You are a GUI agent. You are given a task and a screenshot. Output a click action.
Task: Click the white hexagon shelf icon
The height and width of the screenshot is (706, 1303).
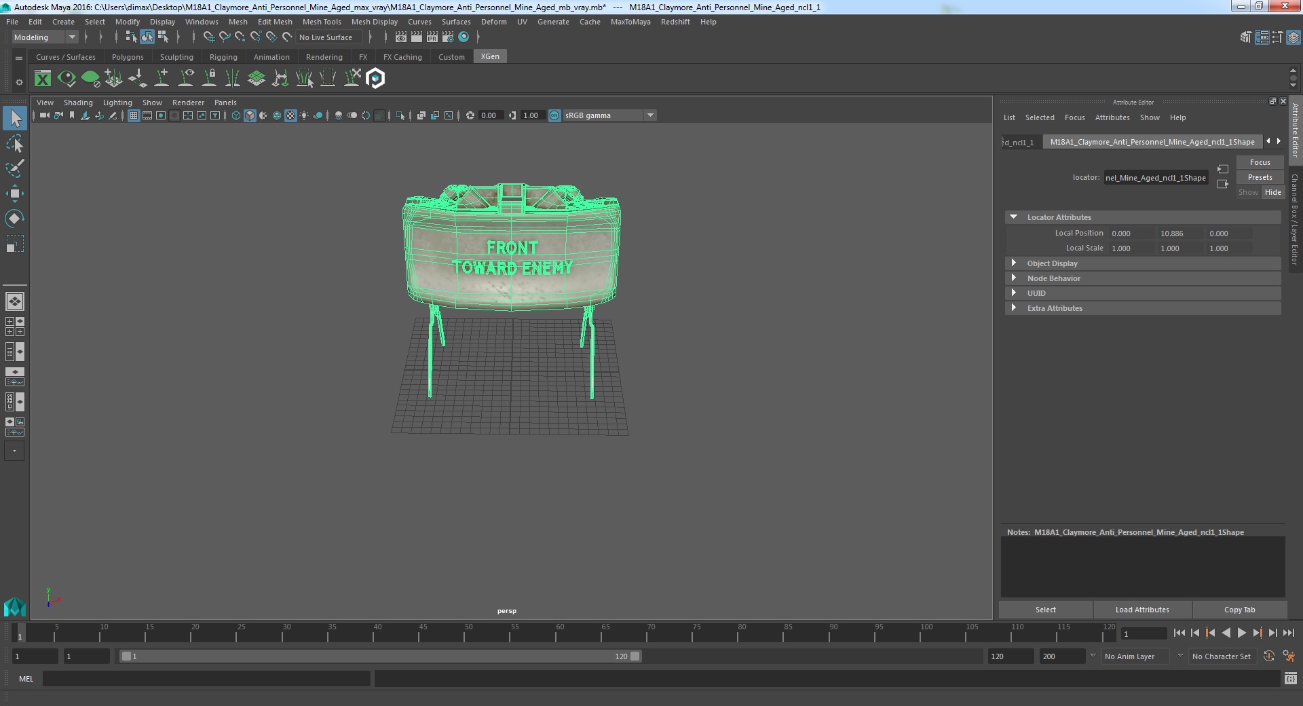pyautogui.click(x=375, y=79)
